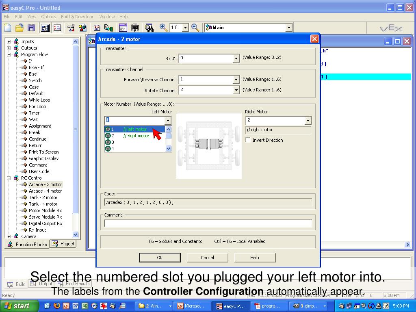Click the Comment input field
This screenshot has width=416, height=312.
click(208, 223)
